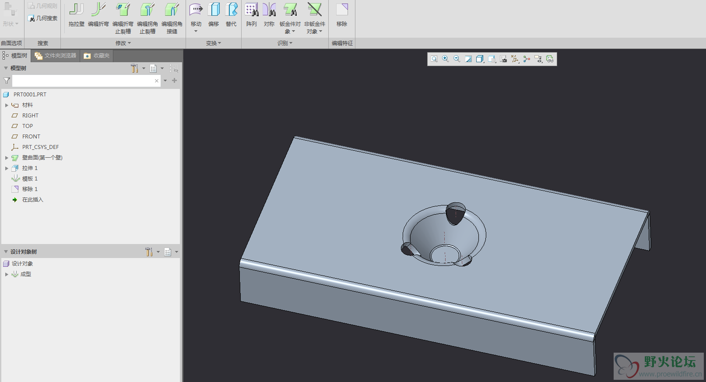This screenshot has width=706, height=382.
Task: Click the 钣金件对象 sheet metal objects tool
Action: pos(290,18)
